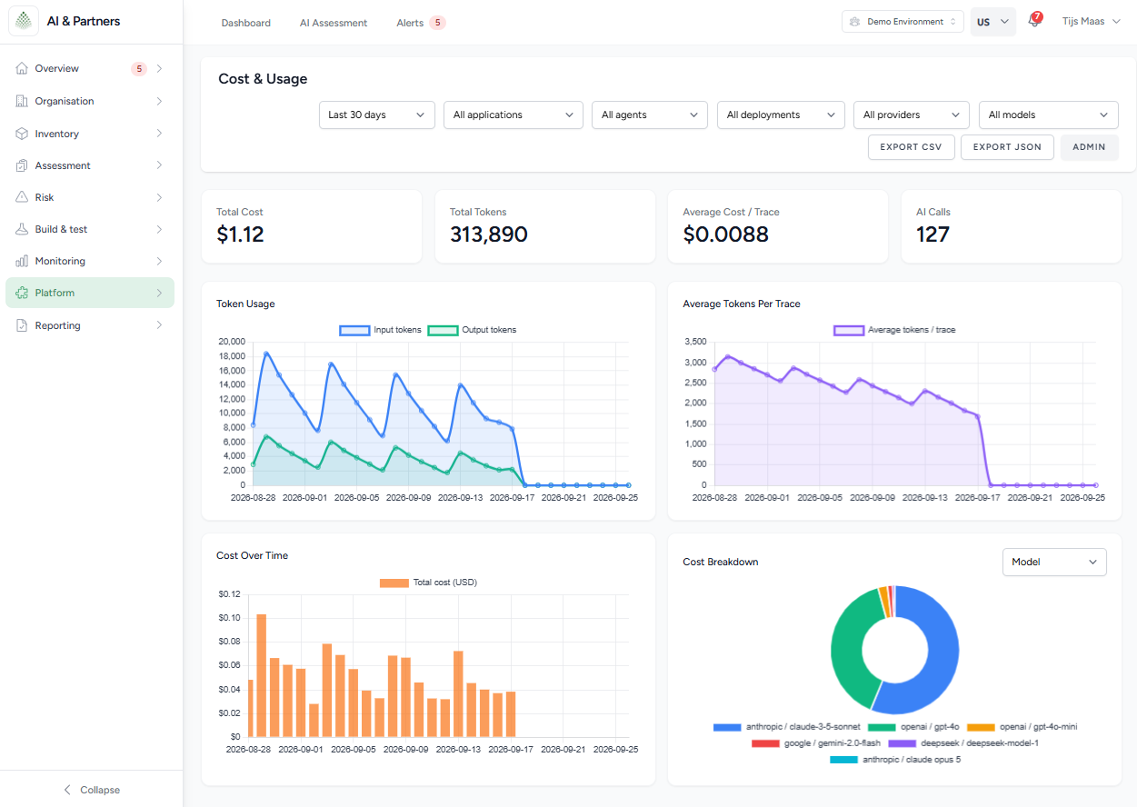Click the AI Calls 127 card
This screenshot has height=807, width=1137.
pyautogui.click(x=1011, y=226)
